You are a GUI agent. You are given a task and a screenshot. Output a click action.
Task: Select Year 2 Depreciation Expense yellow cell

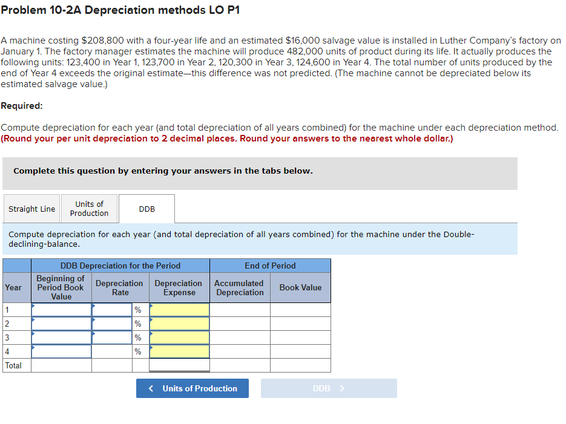click(x=179, y=324)
